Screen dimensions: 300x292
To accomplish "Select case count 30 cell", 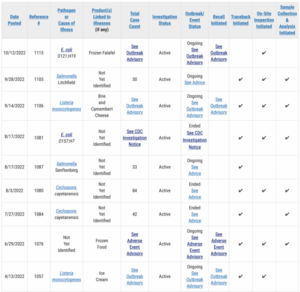I will 135,79.
